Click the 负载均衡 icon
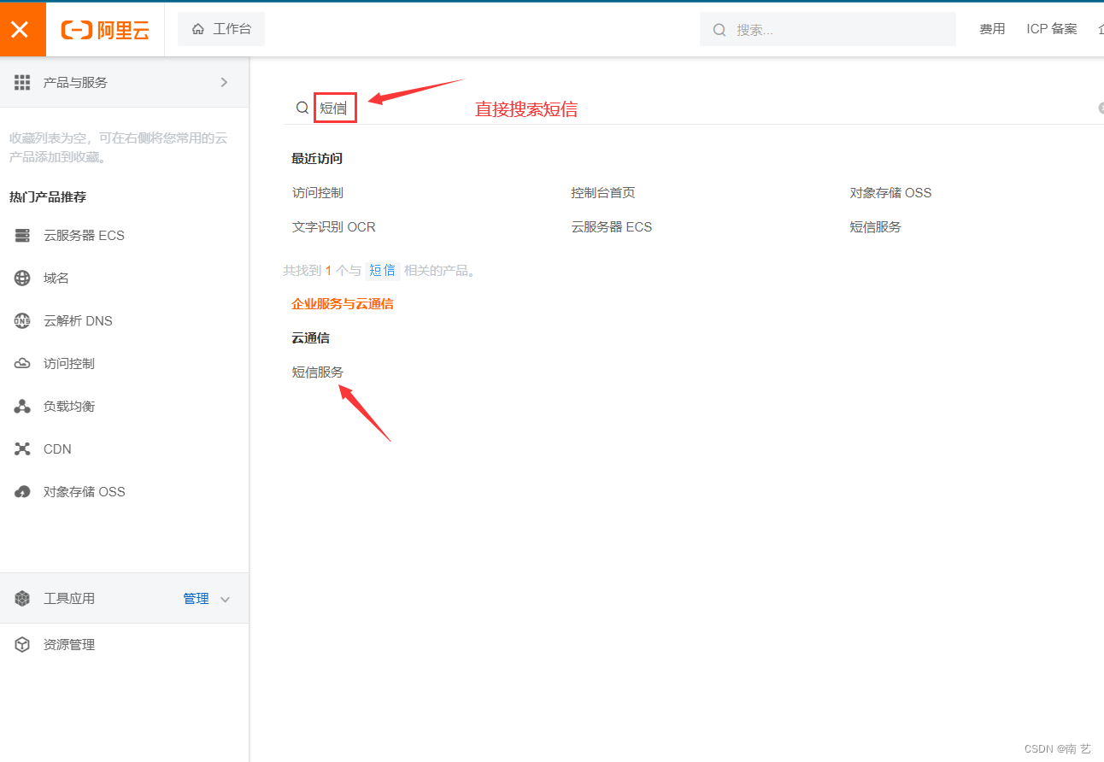This screenshot has height=762, width=1104. tap(22, 407)
